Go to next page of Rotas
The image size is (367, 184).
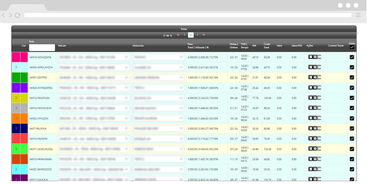click(x=197, y=35)
